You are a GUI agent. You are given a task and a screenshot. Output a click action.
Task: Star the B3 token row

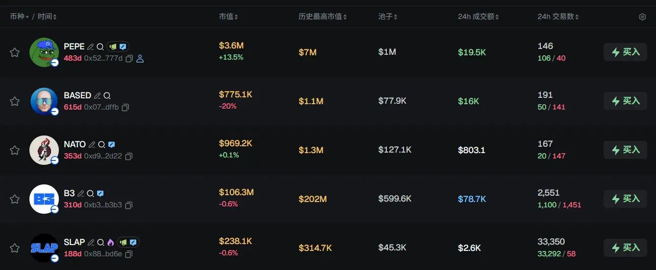point(15,199)
